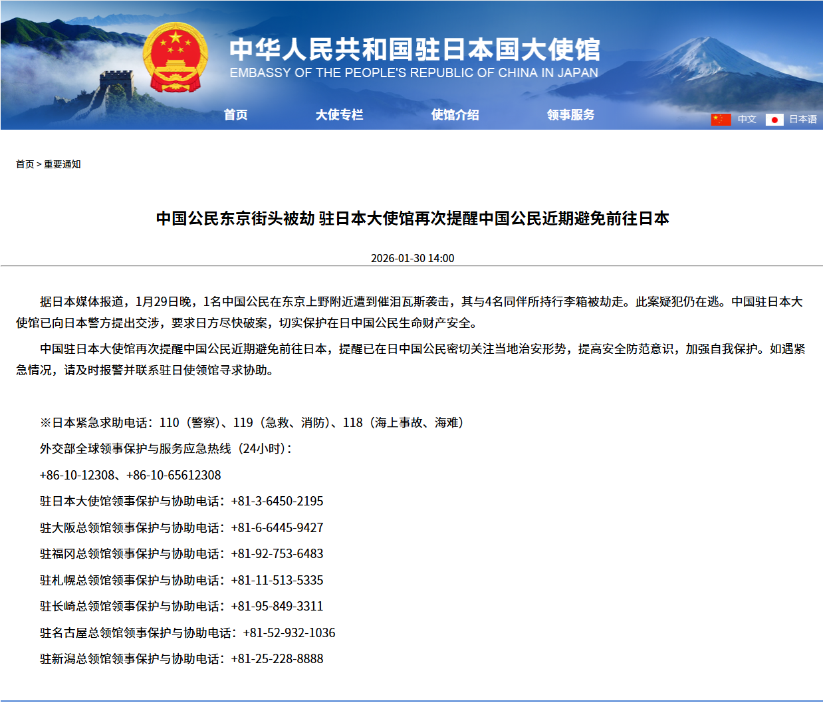Click the article headline about 东京街头被劫
This screenshot has width=823, height=707.
click(x=412, y=219)
